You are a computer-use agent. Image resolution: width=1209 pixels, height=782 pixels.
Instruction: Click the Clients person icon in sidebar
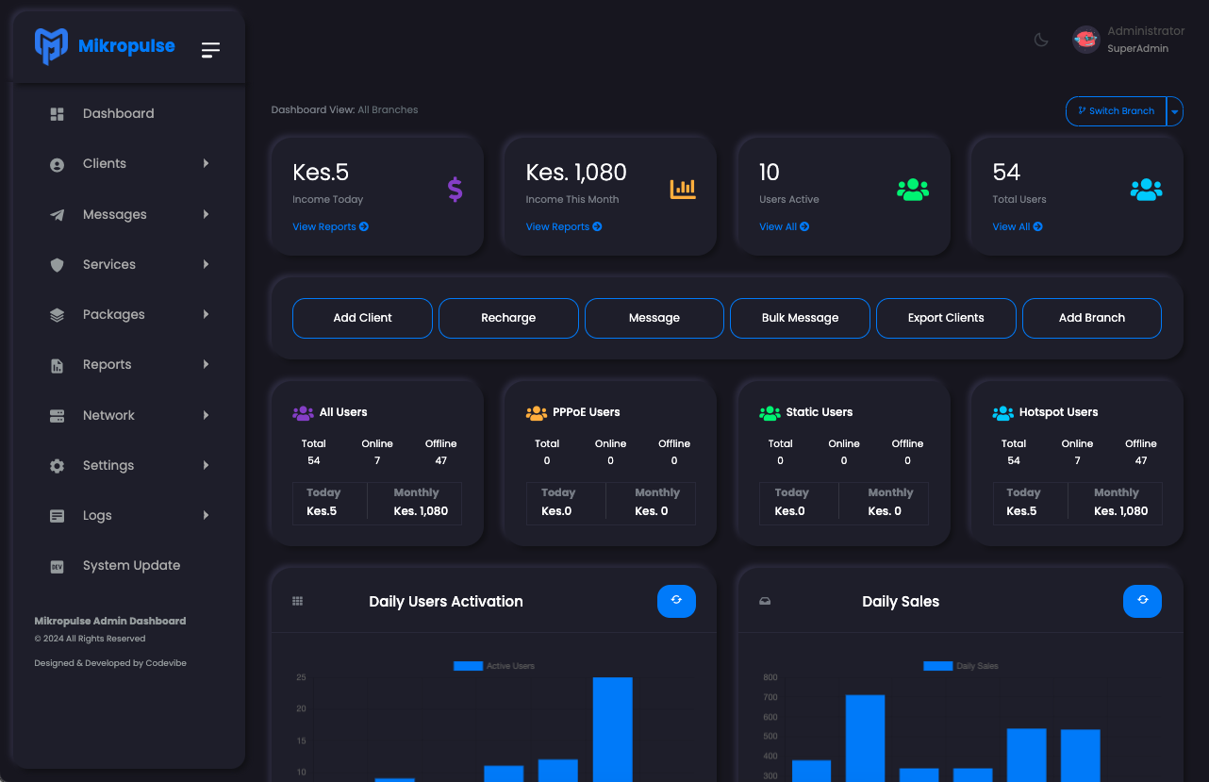(x=57, y=164)
